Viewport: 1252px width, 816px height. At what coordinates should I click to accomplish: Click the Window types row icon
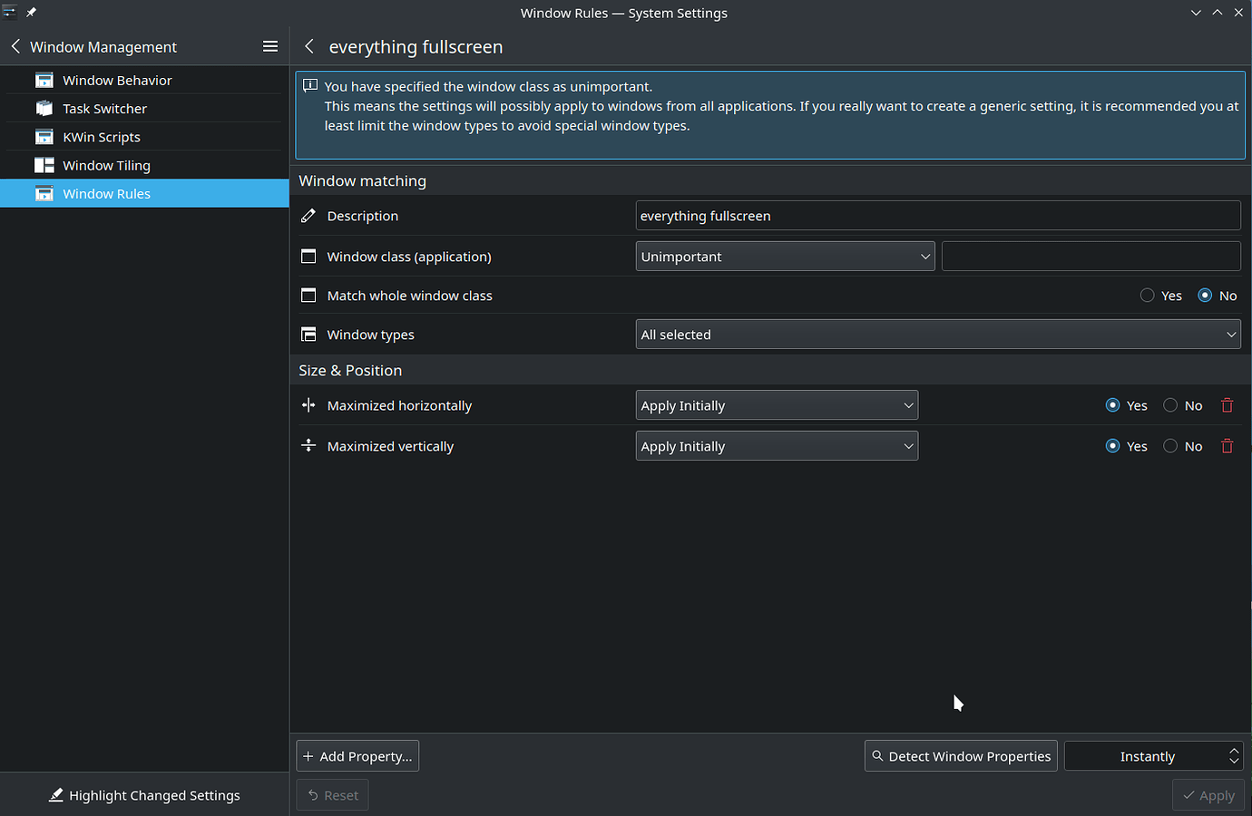tap(308, 335)
